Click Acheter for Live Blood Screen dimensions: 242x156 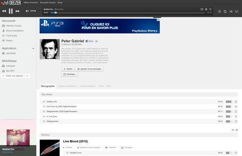click(111, 147)
